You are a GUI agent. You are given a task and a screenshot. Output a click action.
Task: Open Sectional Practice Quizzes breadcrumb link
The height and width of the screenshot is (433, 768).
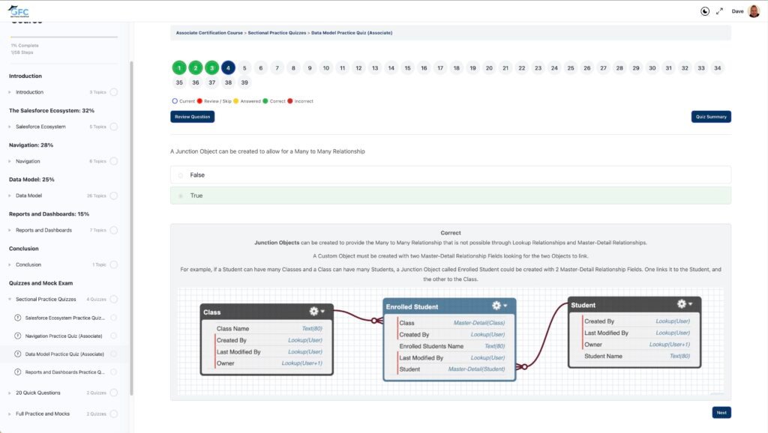click(277, 33)
